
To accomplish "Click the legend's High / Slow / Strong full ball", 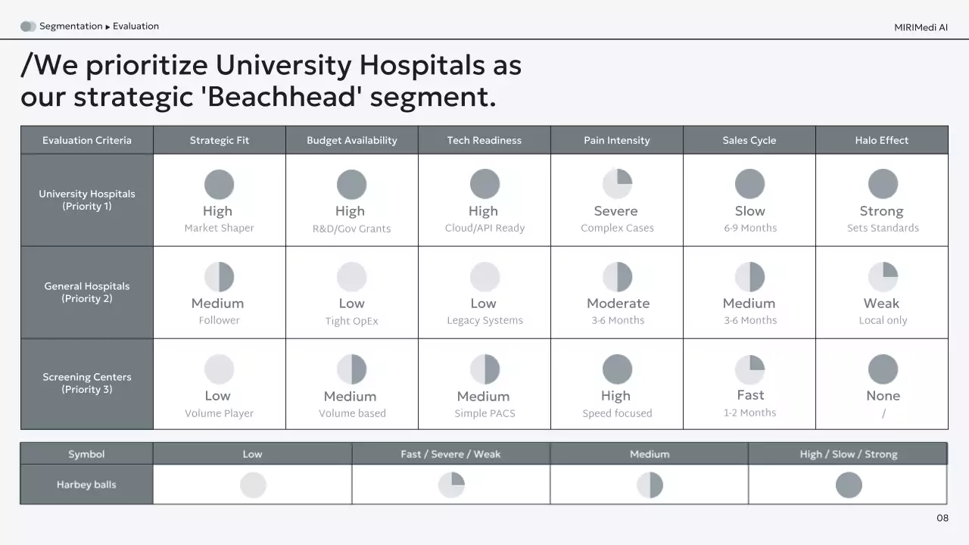I will (849, 484).
